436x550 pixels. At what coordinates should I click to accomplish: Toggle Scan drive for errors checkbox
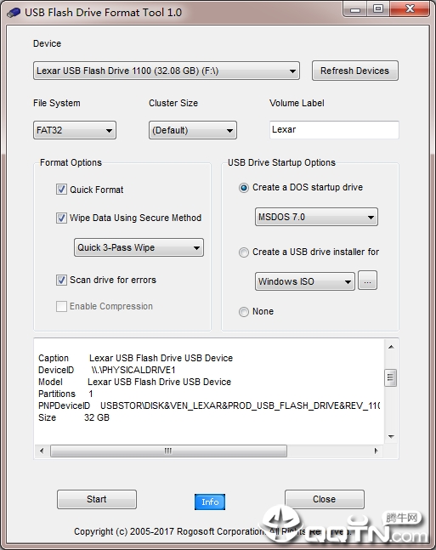(x=61, y=280)
